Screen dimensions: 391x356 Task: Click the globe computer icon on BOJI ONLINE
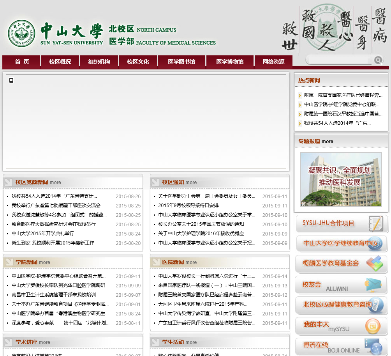pos(373,346)
